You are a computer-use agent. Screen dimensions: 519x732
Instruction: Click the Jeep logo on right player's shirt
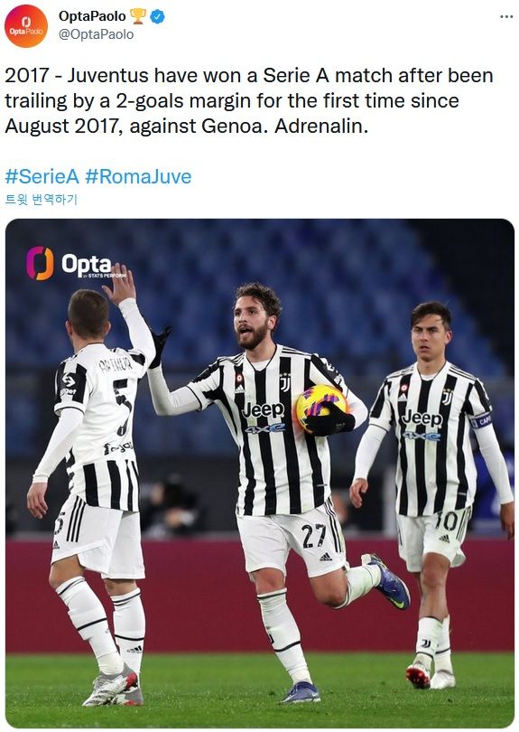(422, 418)
